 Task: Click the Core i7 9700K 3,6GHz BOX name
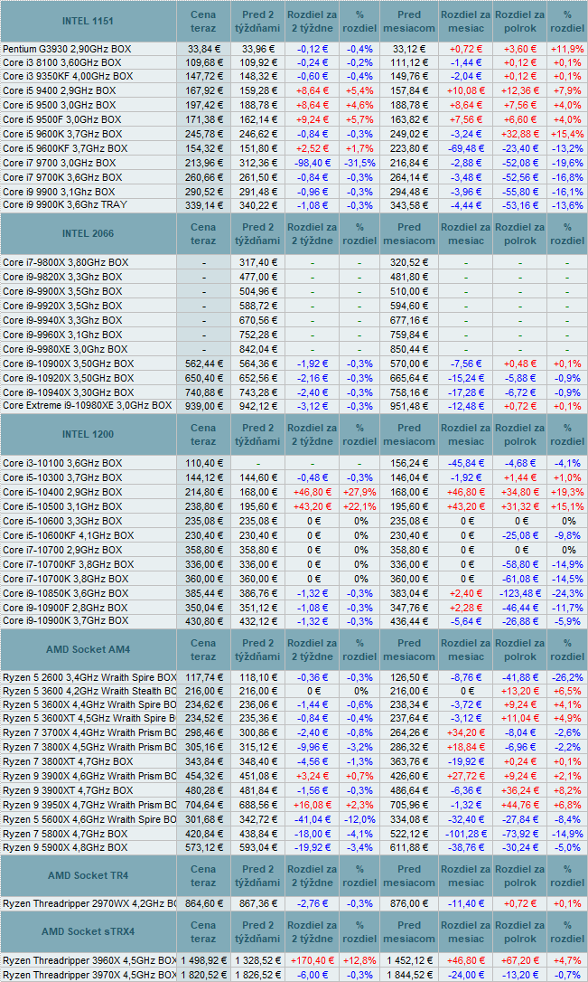62,177
